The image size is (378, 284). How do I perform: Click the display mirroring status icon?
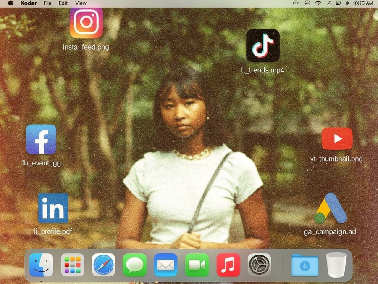(x=338, y=3)
